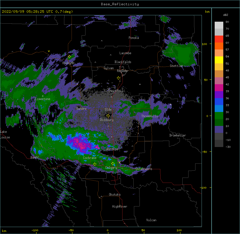240x234 pixels.
Task: Click the white plus marker northeast of ThreeHills
Action: tap(170, 104)
